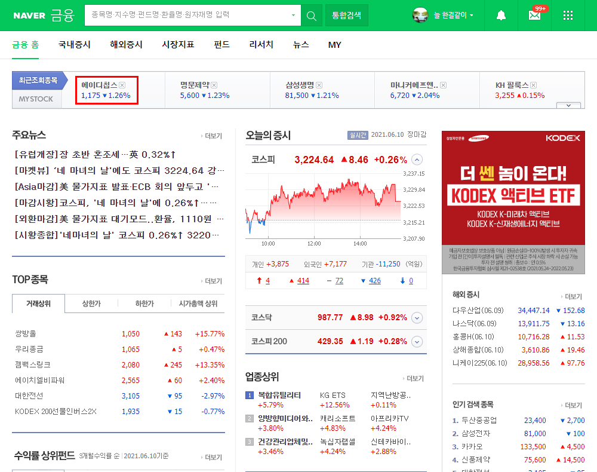Open 나스닥 overseas index
The width and height of the screenshot is (597, 472).
coord(475,323)
